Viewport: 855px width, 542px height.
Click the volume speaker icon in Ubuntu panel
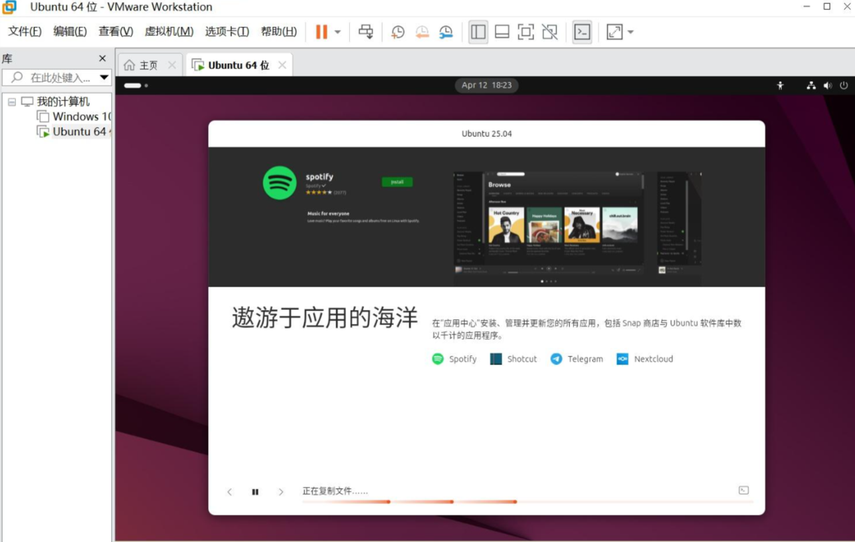[x=828, y=86]
